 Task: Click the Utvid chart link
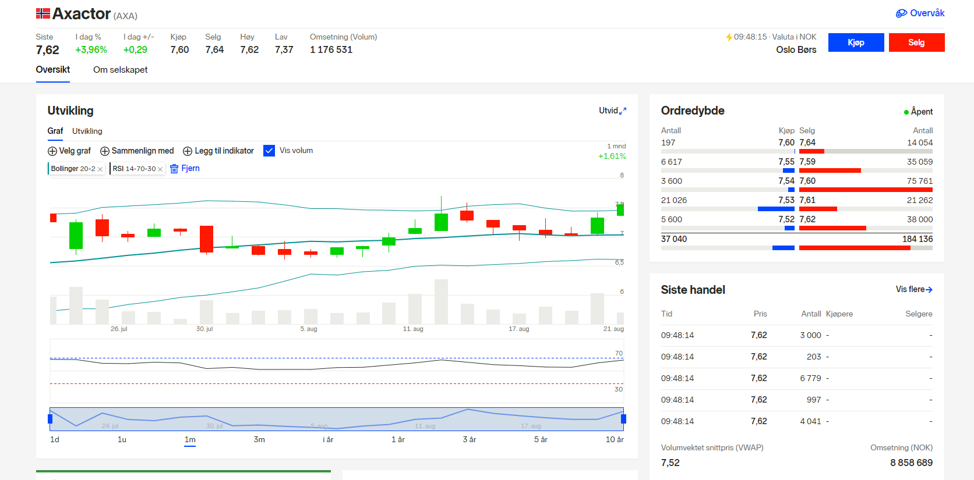tap(613, 111)
